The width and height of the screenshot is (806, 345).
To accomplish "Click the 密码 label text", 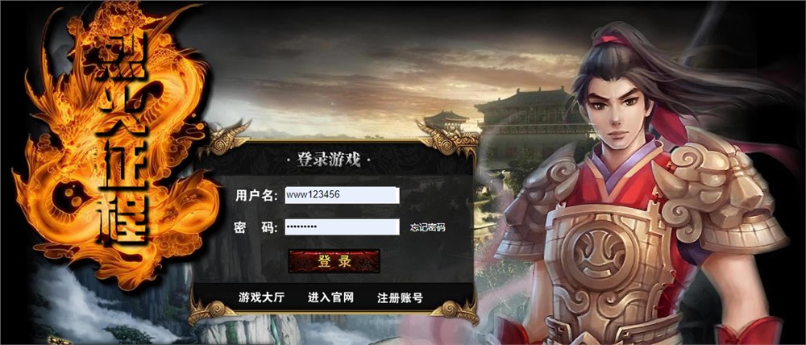I will [256, 228].
